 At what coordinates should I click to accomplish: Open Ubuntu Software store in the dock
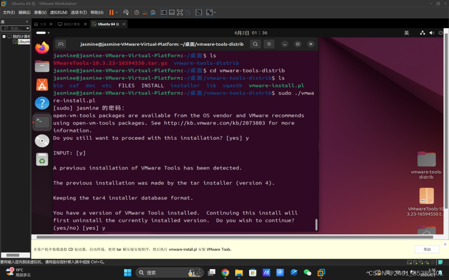point(42,85)
